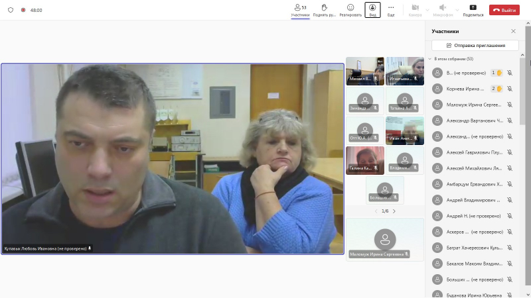Toggle mic icon for Маломуж Ирина Сергеевна in the list
The width and height of the screenshot is (531, 298).
510,105
